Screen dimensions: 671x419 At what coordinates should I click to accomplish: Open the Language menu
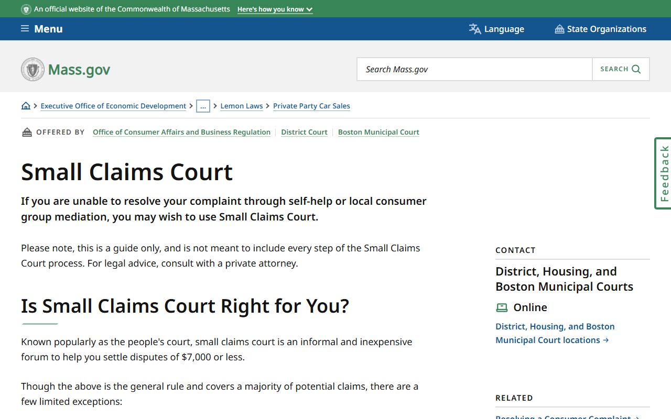coord(496,29)
